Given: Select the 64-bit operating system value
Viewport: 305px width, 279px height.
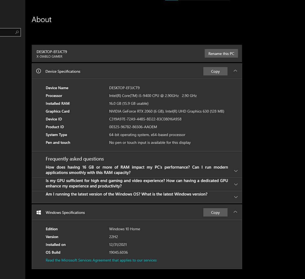Looking at the screenshot, I should pyautogui.click(x=147, y=135).
